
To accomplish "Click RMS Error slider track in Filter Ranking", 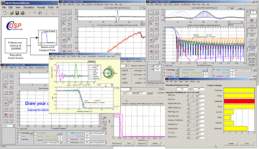I will click(192, 95).
